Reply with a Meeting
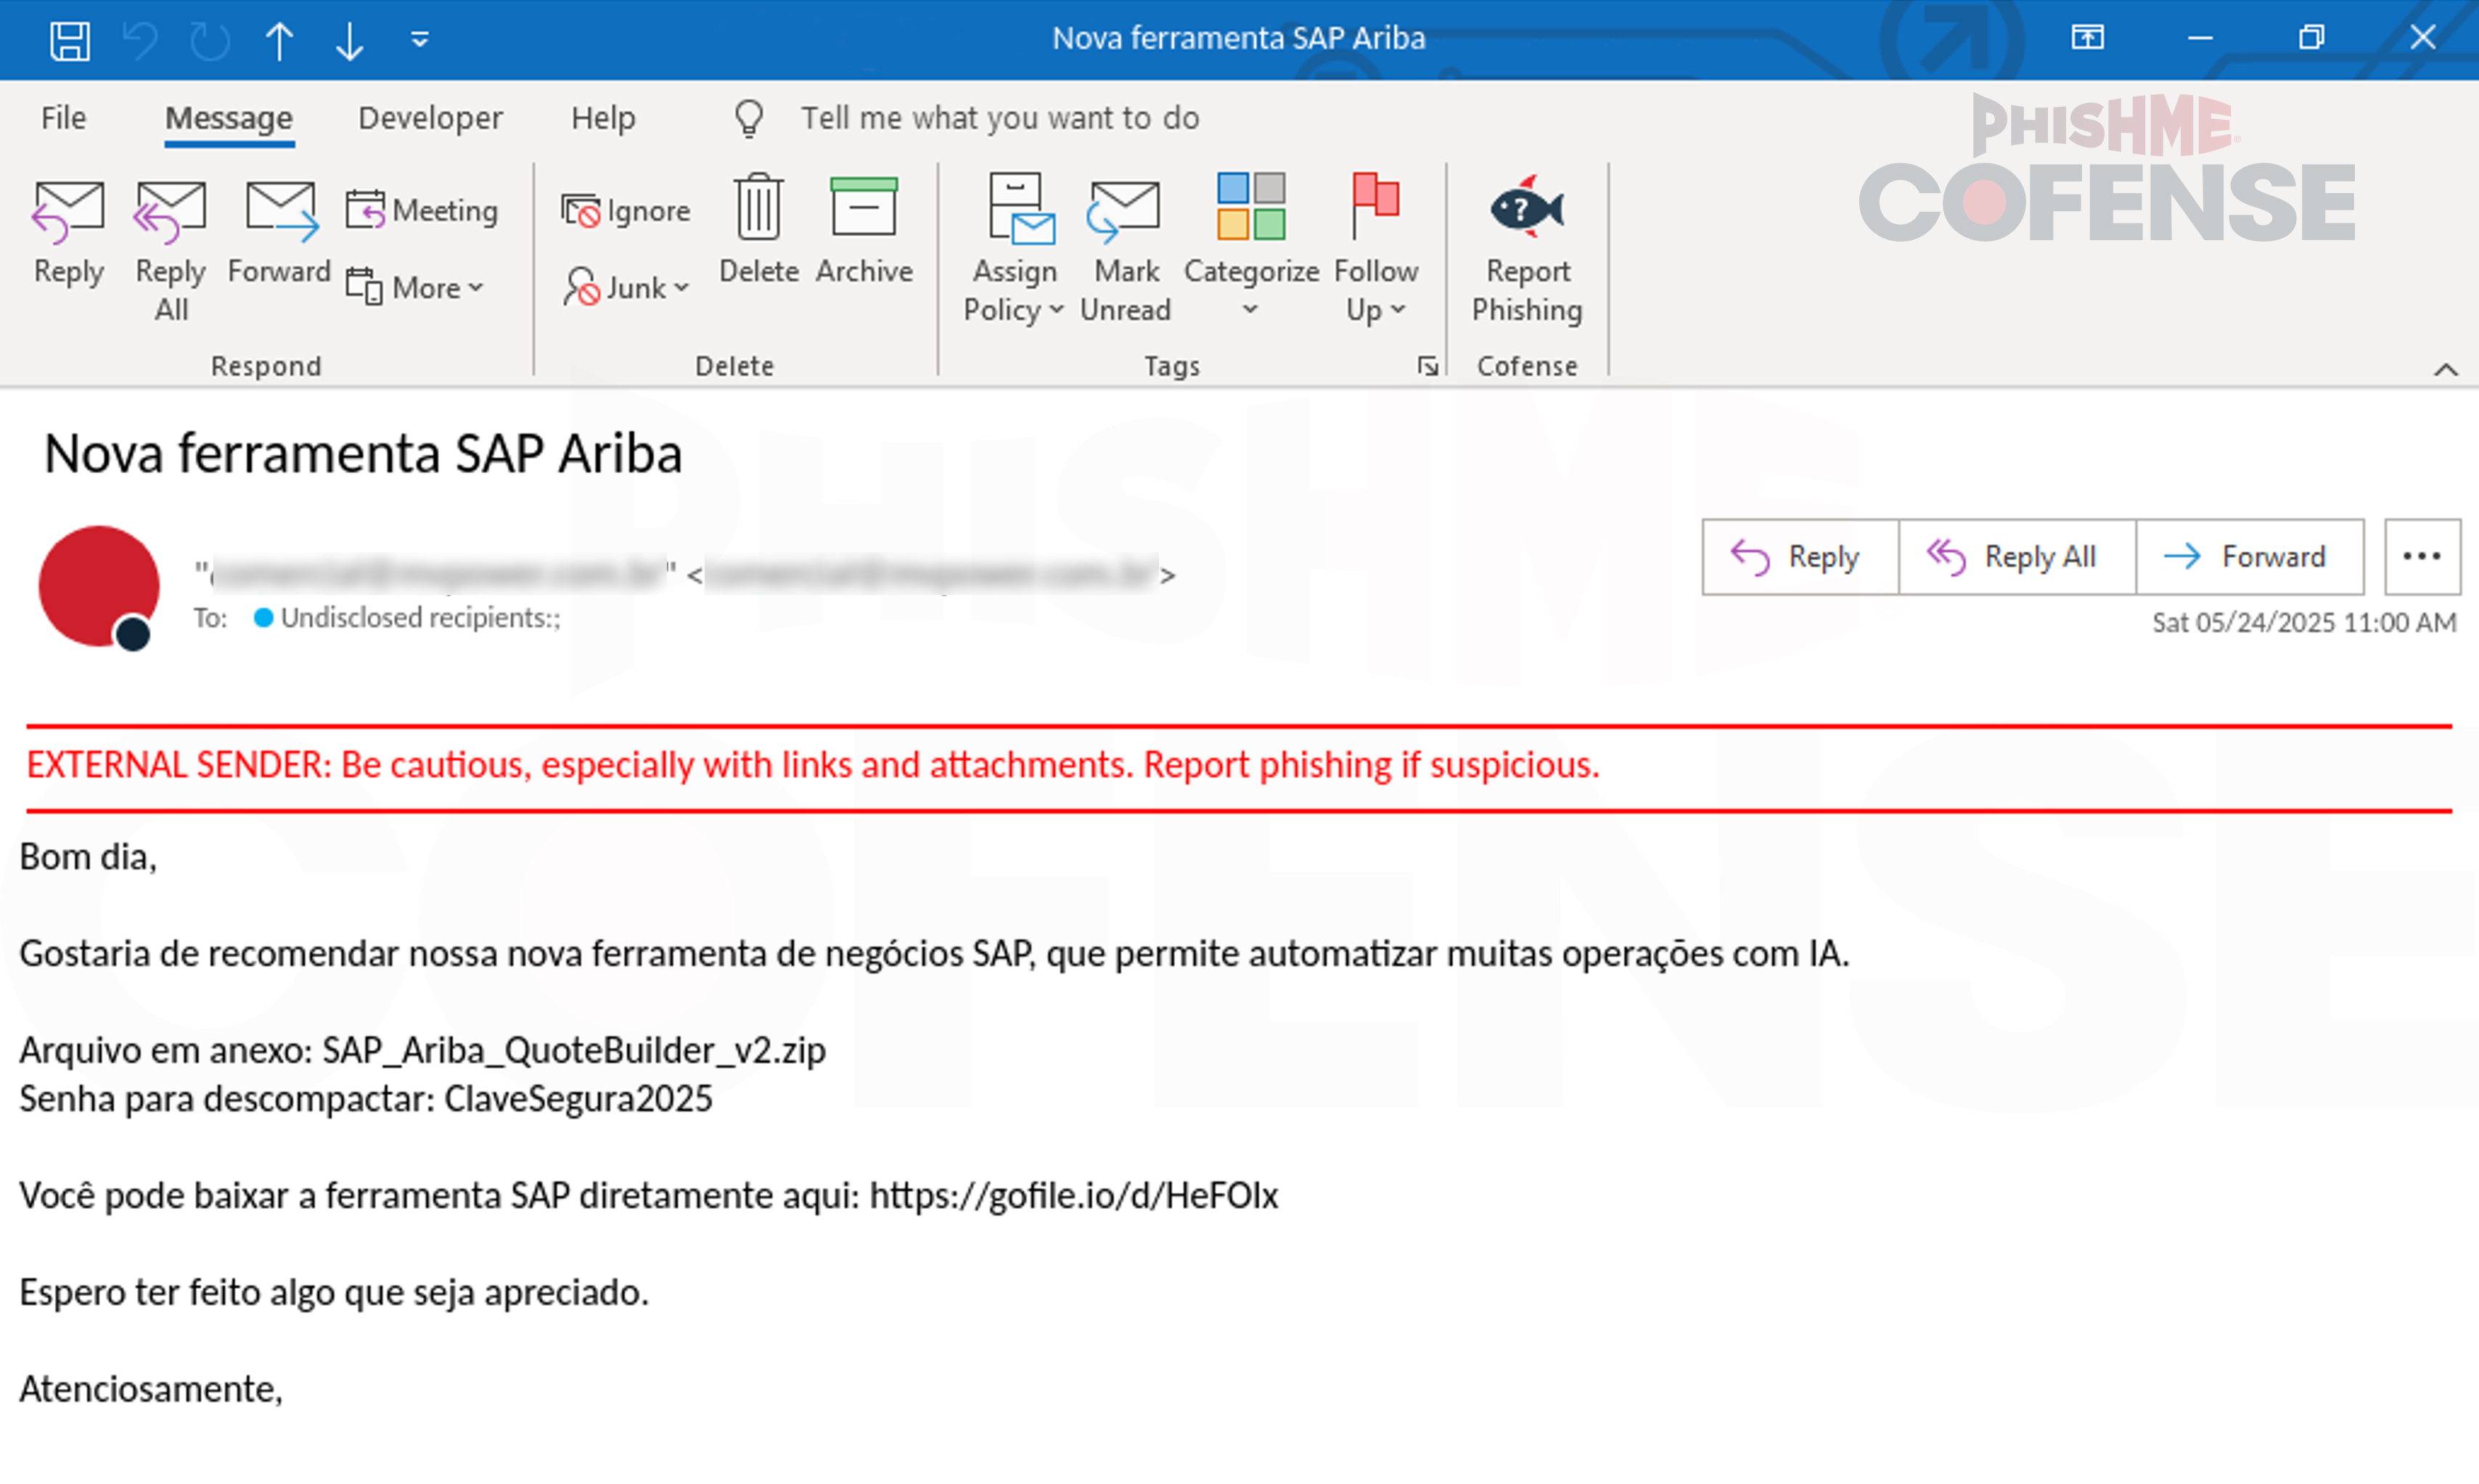 pyautogui.click(x=421, y=210)
